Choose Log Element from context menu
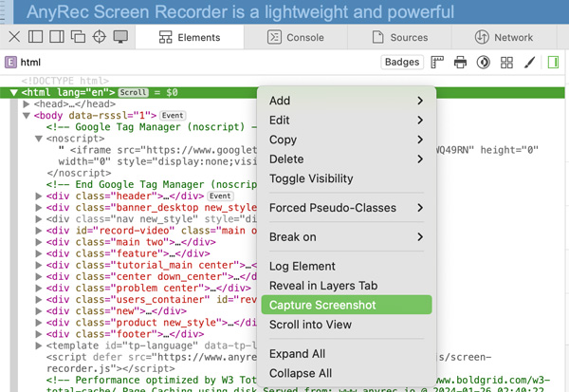The height and width of the screenshot is (392, 569). coord(346,267)
